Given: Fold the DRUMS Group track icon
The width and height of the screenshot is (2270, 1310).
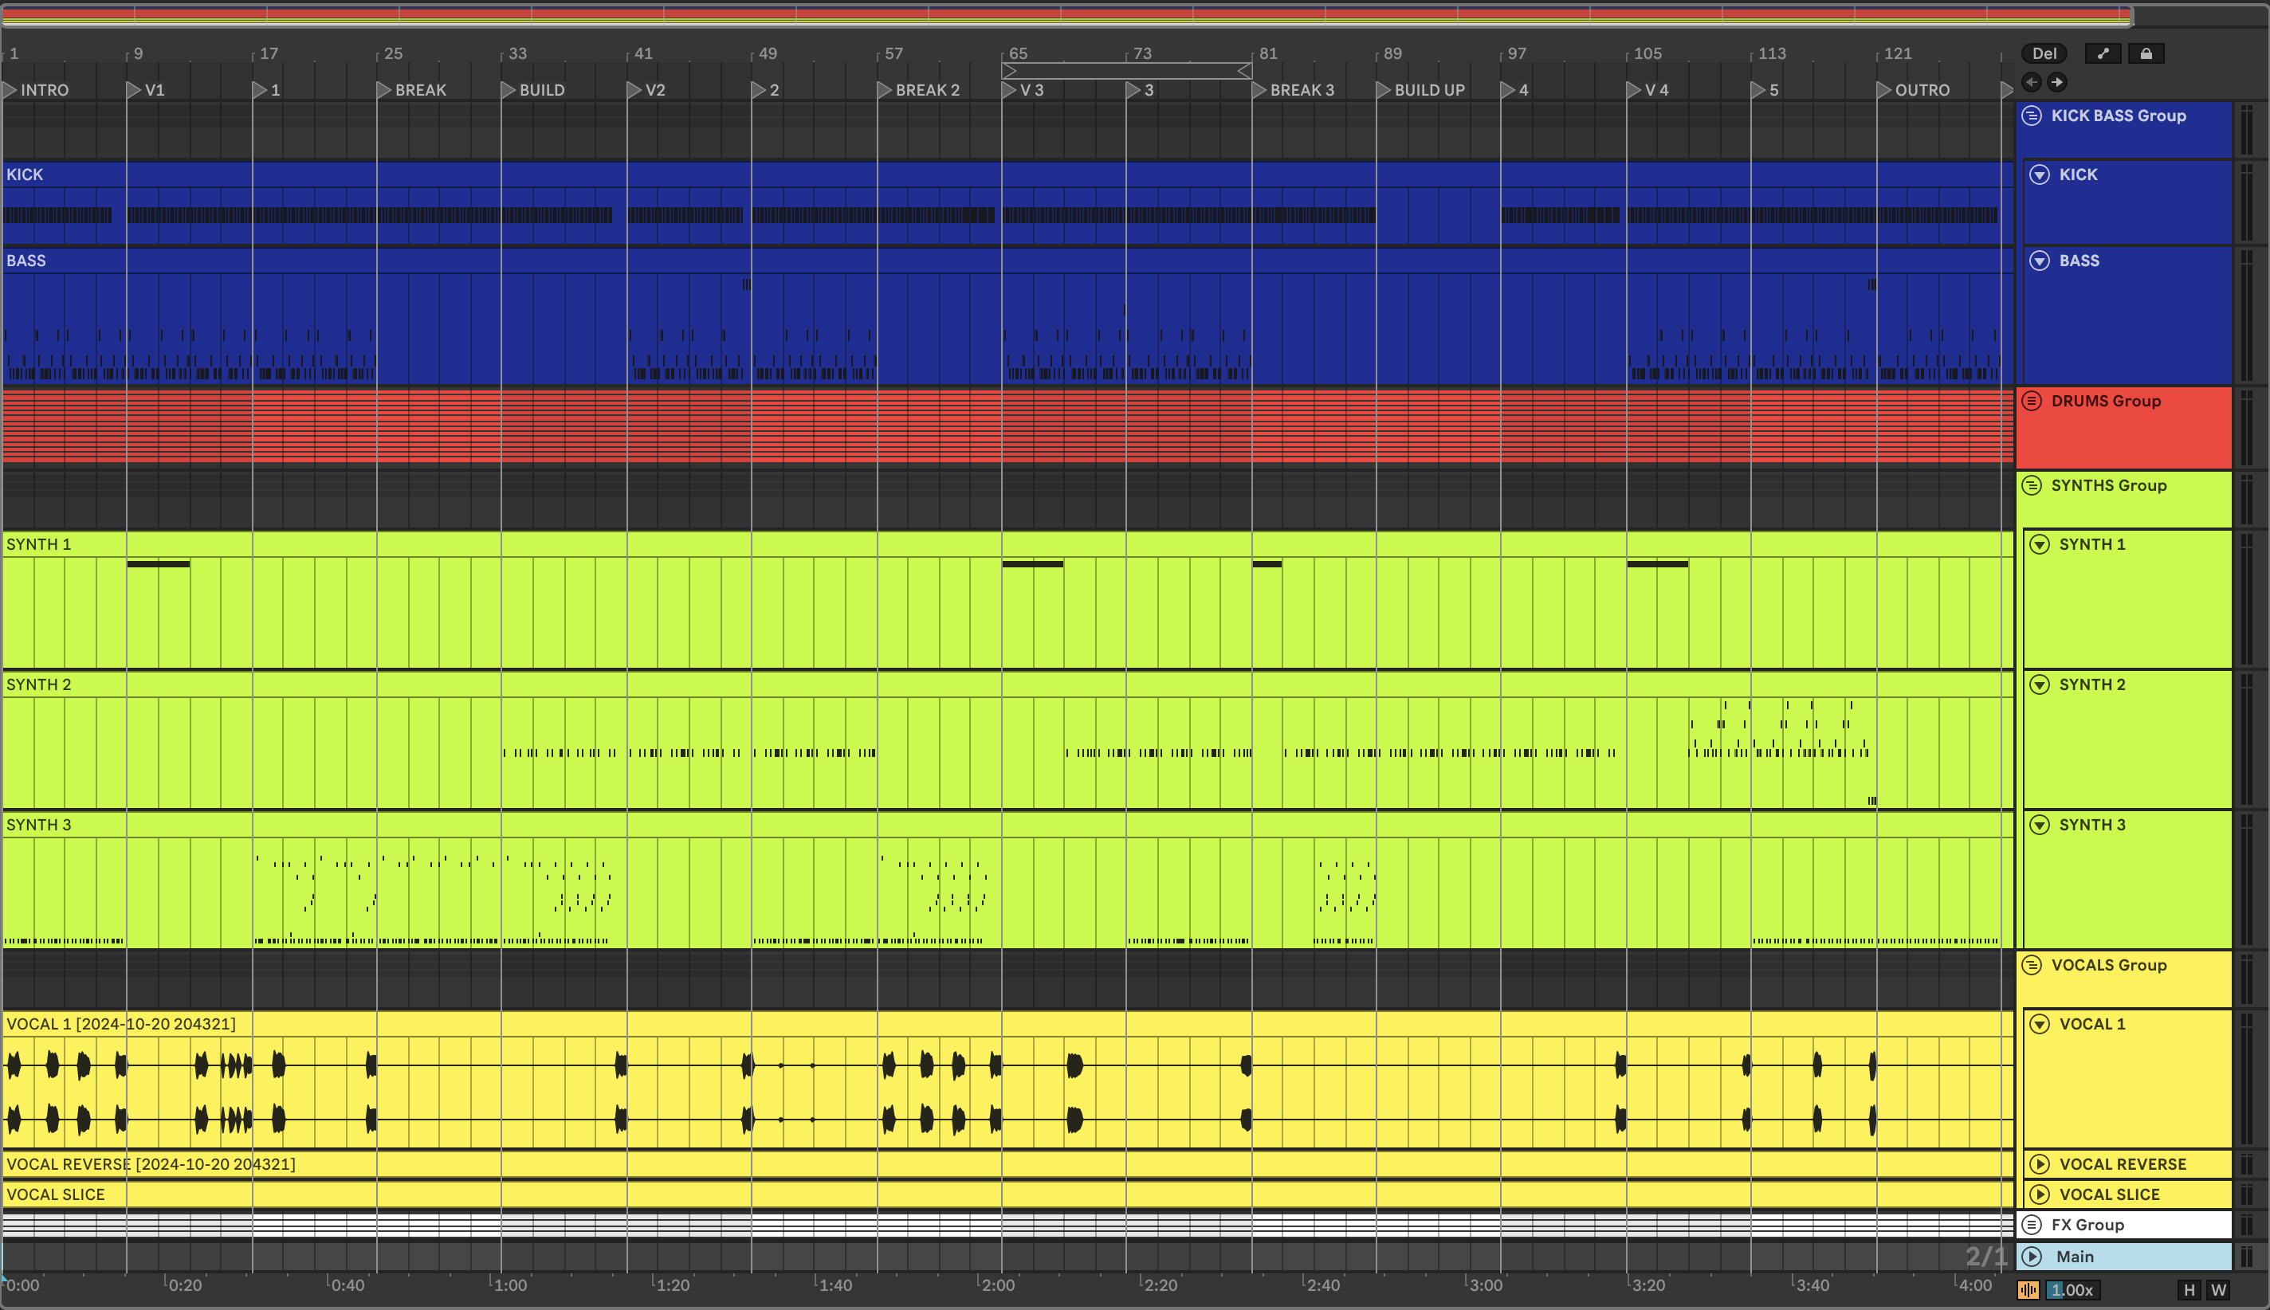Looking at the screenshot, I should pyautogui.click(x=2032, y=400).
